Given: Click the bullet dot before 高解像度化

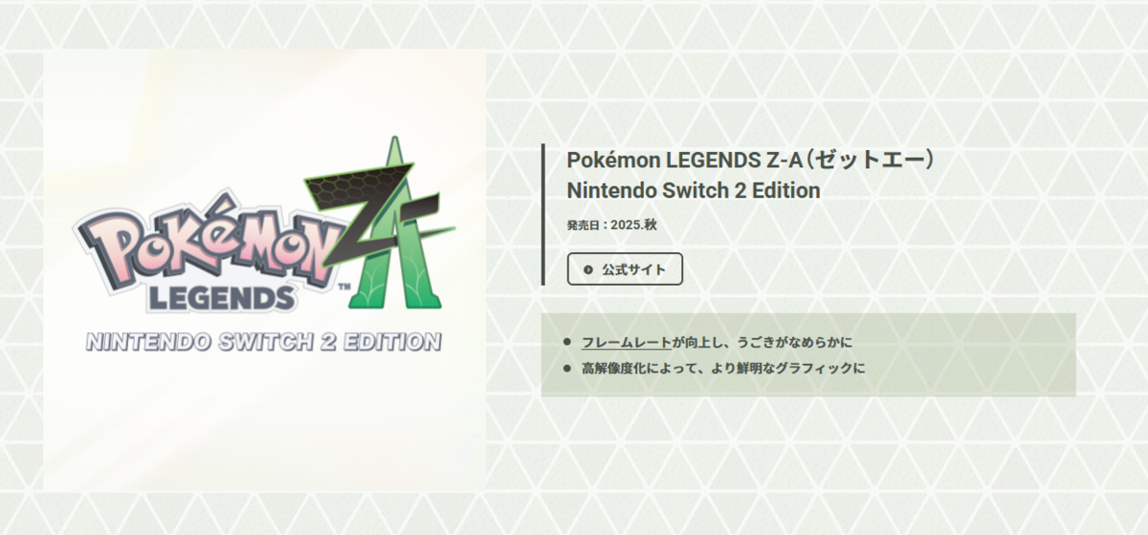Looking at the screenshot, I should [x=567, y=367].
